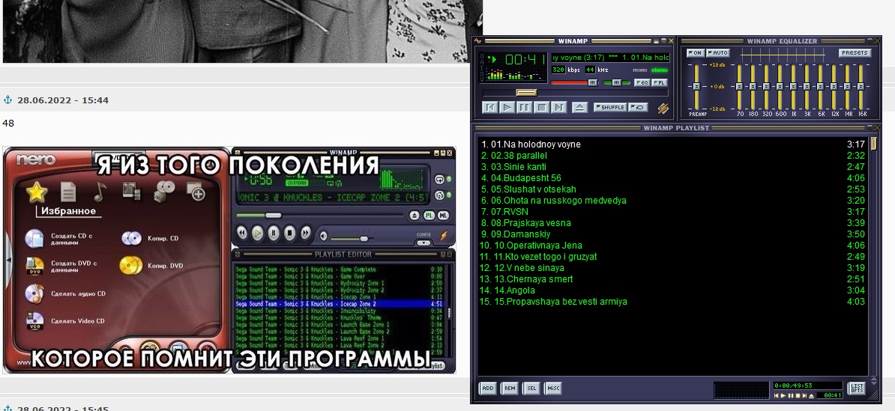Select track 07.RVSN
The height and width of the screenshot is (411, 895).
coord(673,211)
